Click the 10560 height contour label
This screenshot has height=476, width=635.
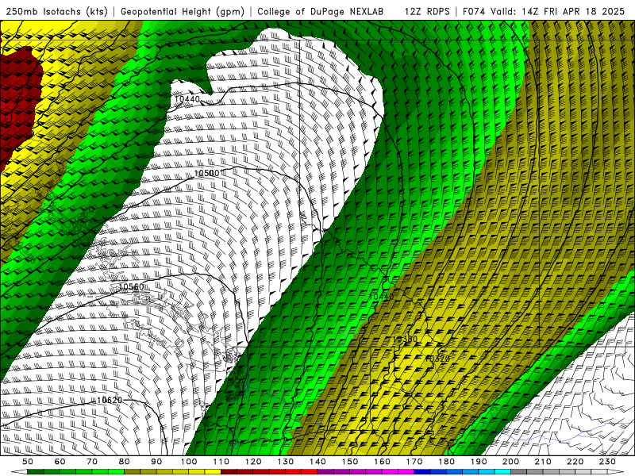click(131, 287)
